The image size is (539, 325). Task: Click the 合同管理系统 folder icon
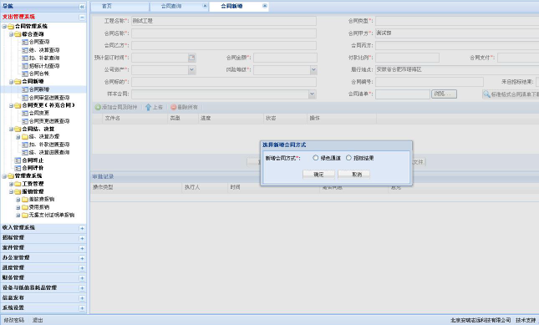[x=11, y=27]
